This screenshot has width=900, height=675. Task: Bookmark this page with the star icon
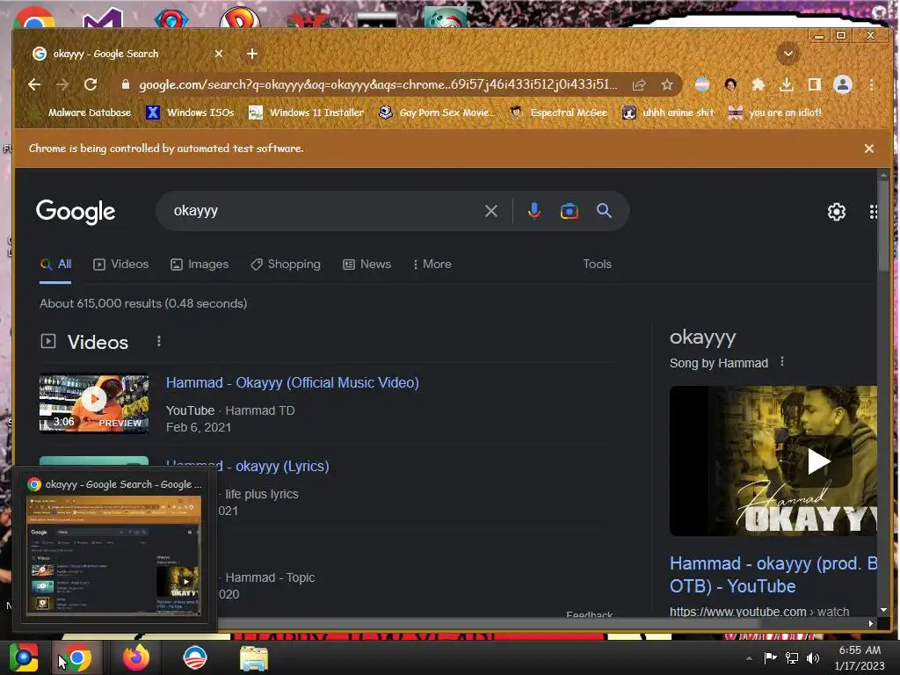coord(666,85)
